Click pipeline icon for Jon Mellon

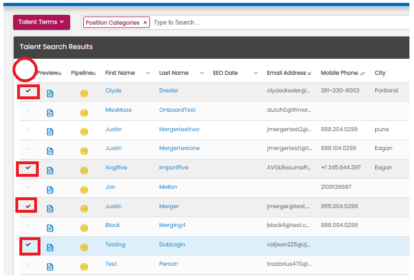click(x=84, y=190)
